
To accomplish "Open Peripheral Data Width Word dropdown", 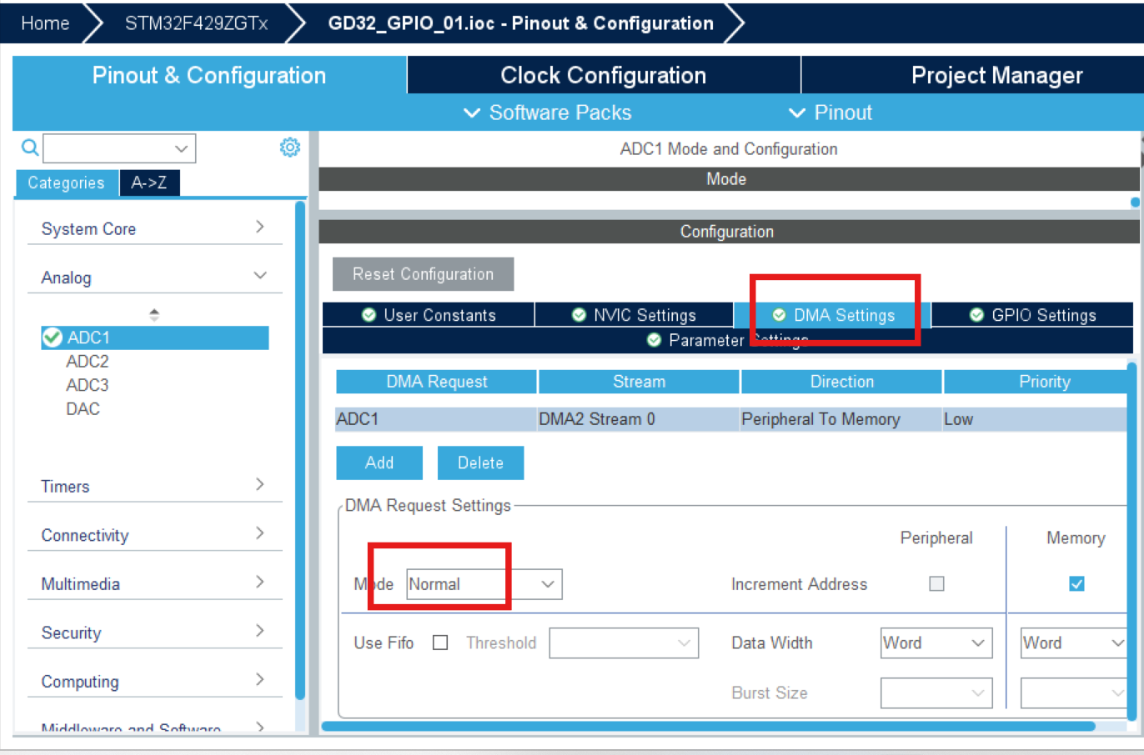I will [936, 643].
